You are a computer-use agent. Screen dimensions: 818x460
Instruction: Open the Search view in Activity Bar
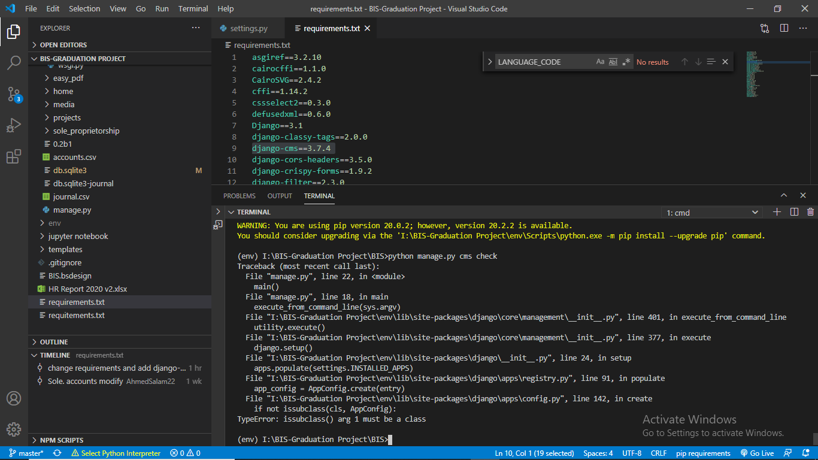click(x=13, y=63)
